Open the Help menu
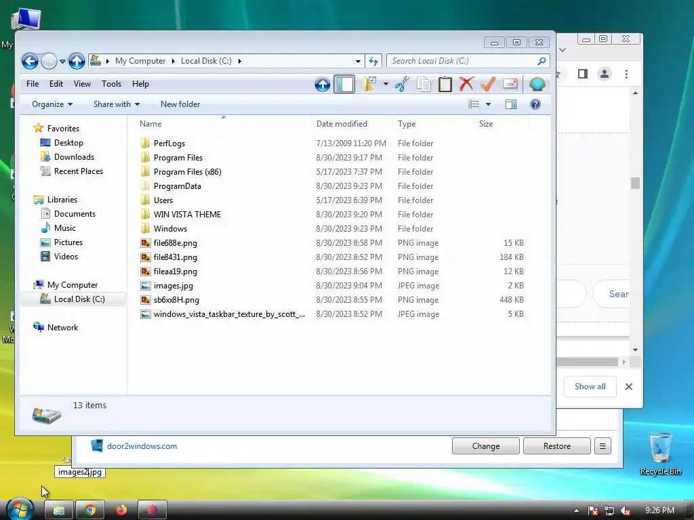This screenshot has width=694, height=520. pos(140,84)
